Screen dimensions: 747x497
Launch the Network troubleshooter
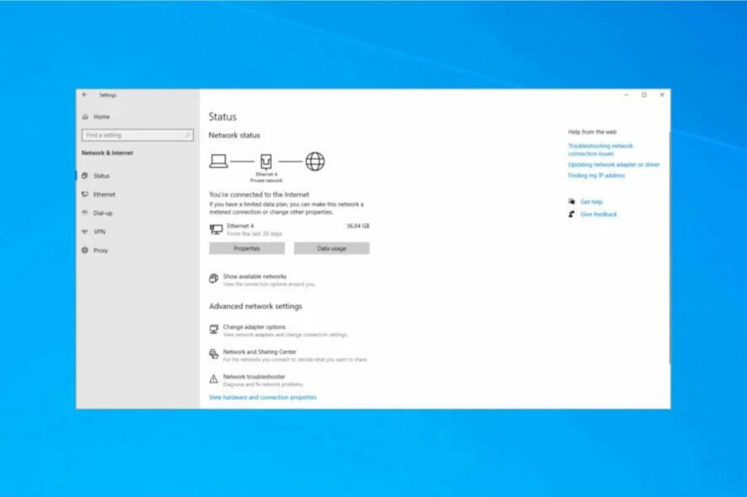pyautogui.click(x=254, y=377)
